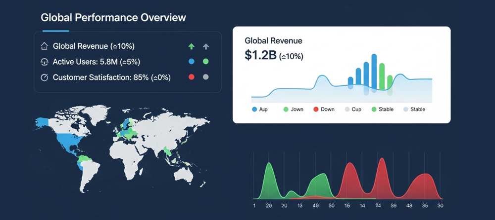The image size is (495, 220).
Task: Select the green dot in Active Users row
Action: pyautogui.click(x=206, y=62)
